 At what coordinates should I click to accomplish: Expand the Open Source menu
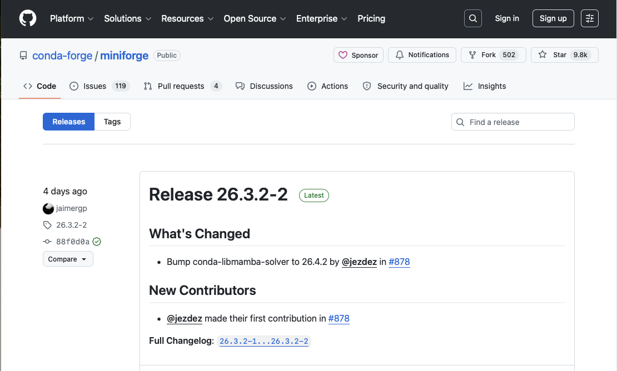pos(255,18)
